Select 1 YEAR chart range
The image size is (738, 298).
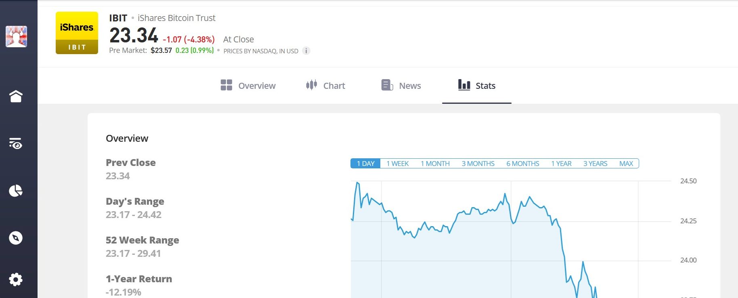pos(561,164)
